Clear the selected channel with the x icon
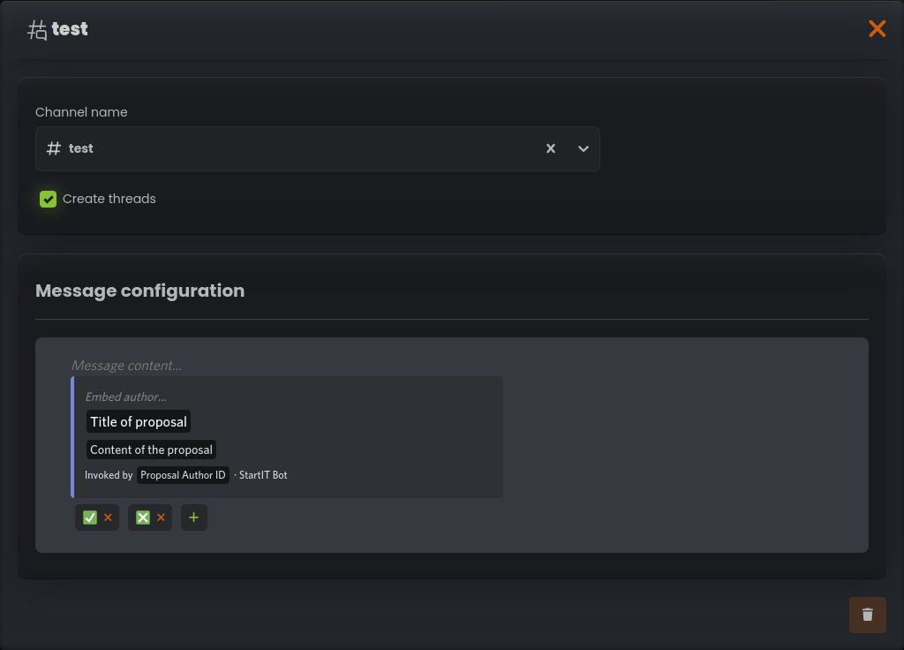904x650 pixels. [x=551, y=148]
